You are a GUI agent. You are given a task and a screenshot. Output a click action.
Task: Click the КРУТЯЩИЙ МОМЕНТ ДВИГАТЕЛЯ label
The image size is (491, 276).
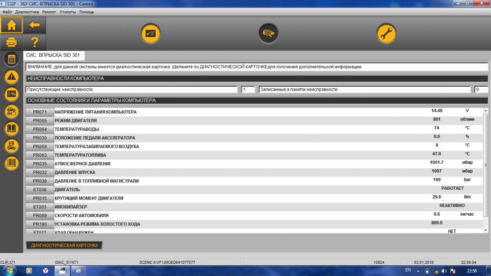click(x=89, y=198)
